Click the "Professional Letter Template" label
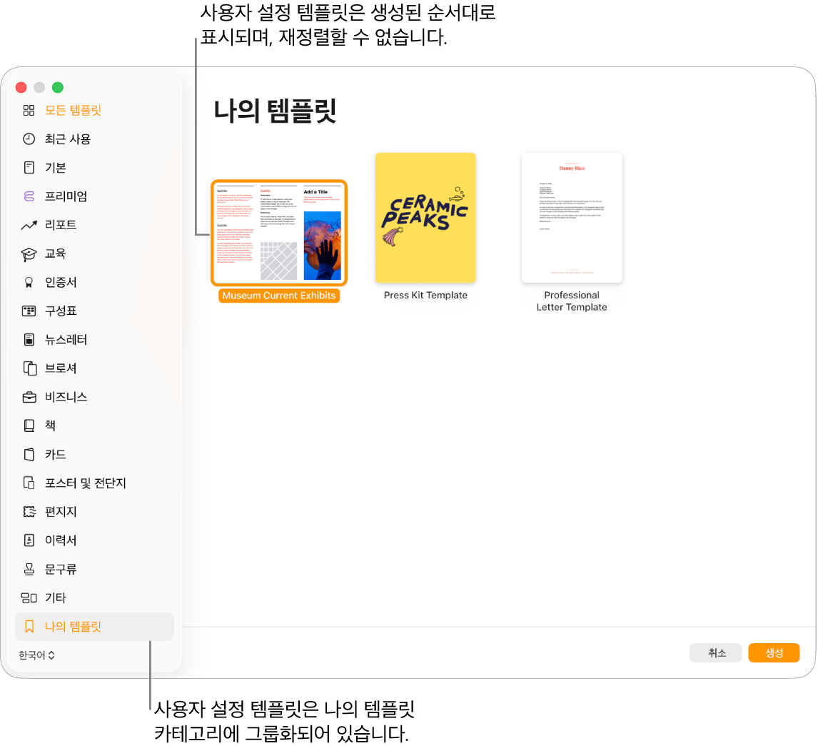Viewport: 818px width, 746px height. (x=572, y=301)
